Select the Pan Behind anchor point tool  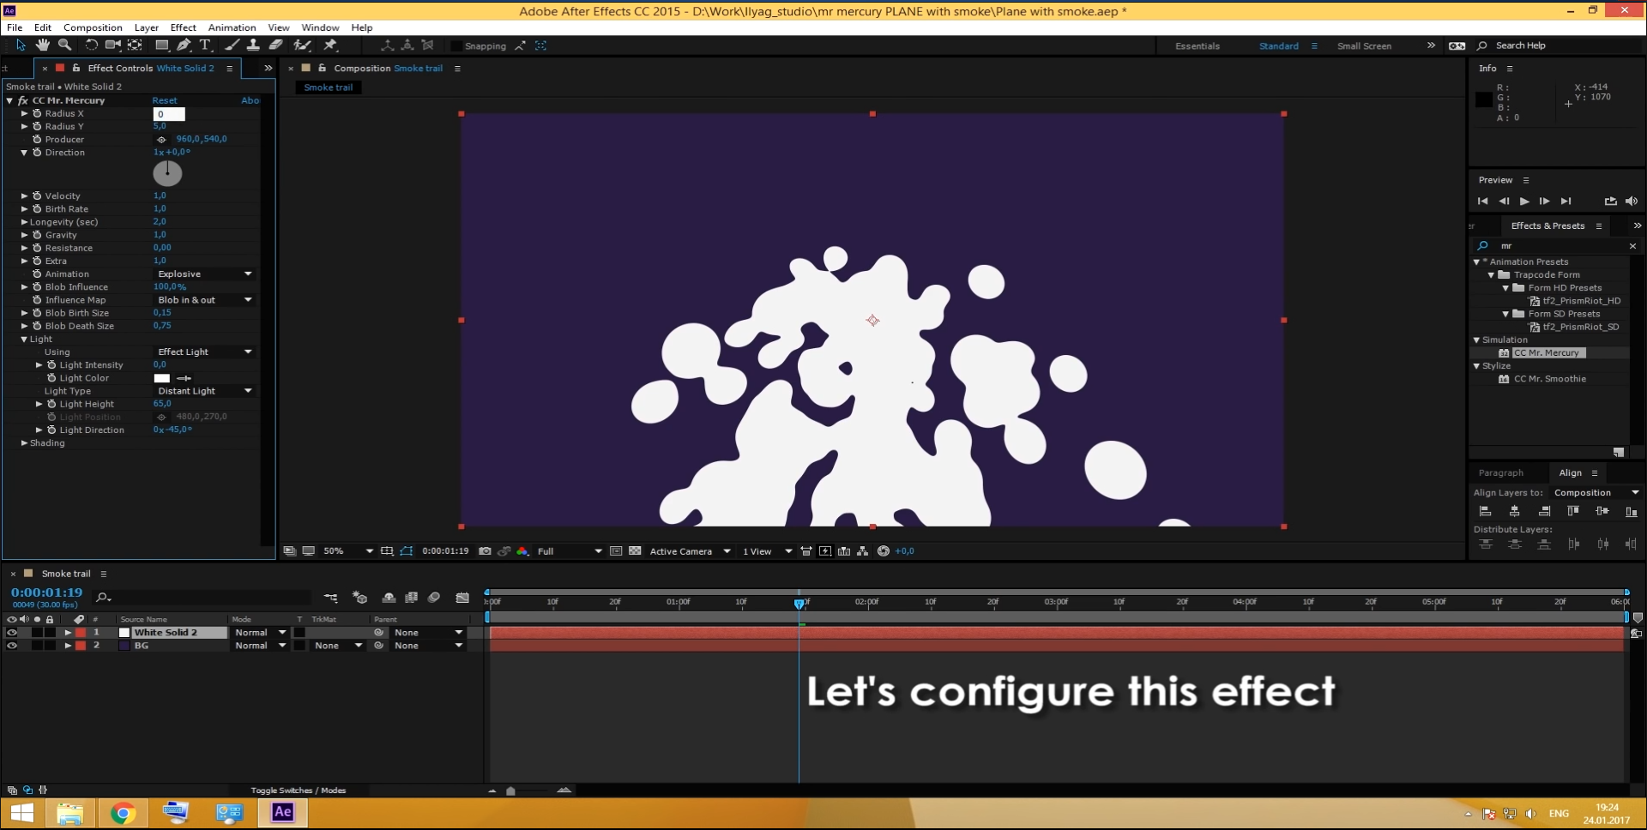pyautogui.click(x=135, y=45)
